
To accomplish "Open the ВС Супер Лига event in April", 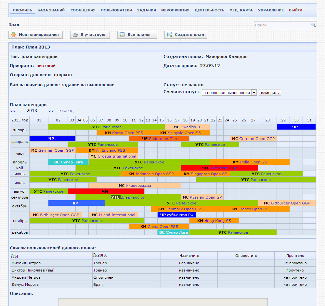I will 68,162.
